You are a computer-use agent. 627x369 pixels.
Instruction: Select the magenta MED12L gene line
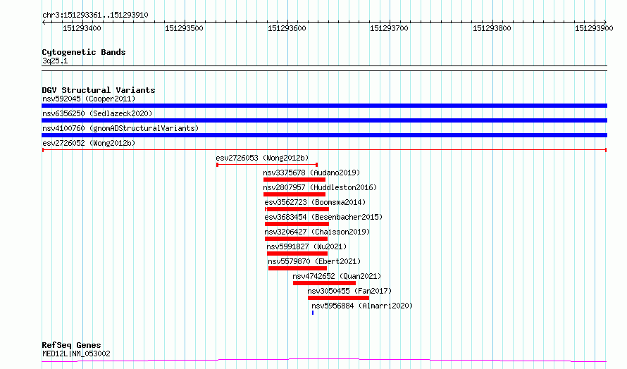324,361
